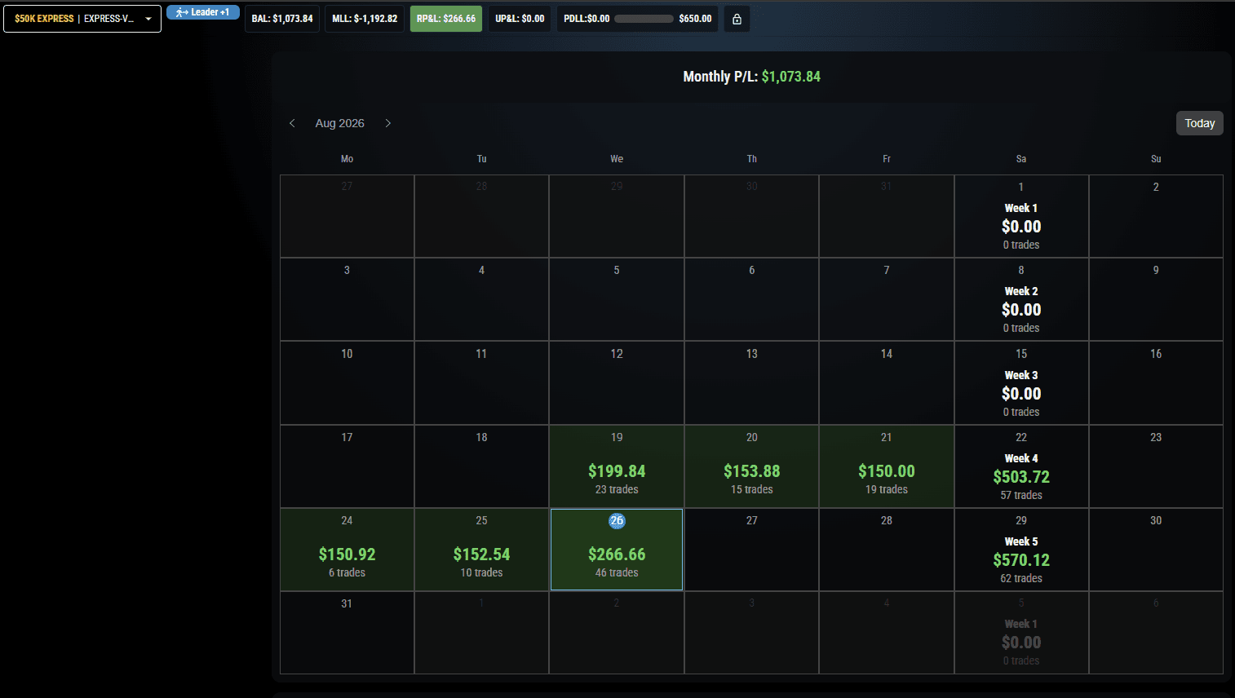The height and width of the screenshot is (698, 1235).
Task: Select the Sunday August 23 cell
Action: point(1156,466)
